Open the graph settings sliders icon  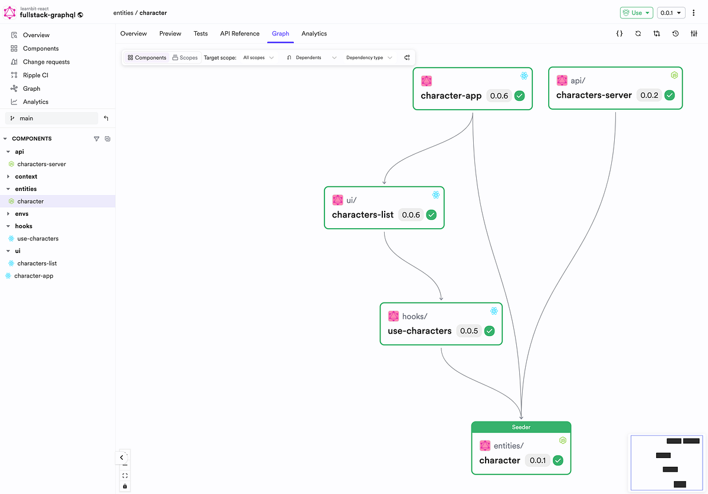click(694, 34)
